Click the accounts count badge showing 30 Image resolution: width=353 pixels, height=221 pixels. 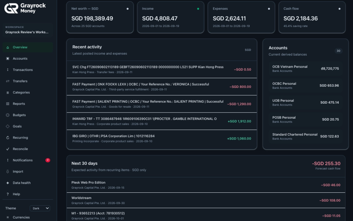click(x=338, y=51)
